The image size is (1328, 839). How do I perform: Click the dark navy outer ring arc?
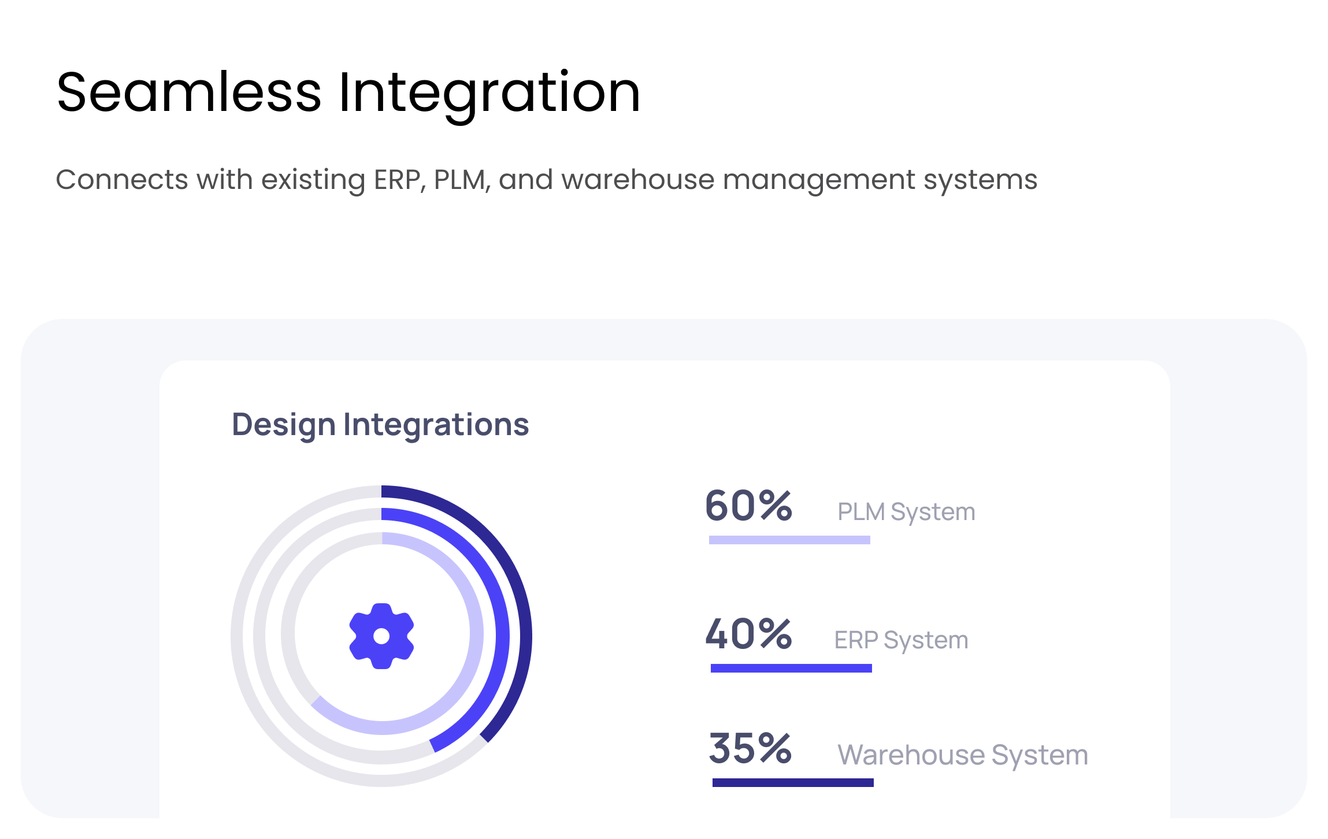click(525, 636)
